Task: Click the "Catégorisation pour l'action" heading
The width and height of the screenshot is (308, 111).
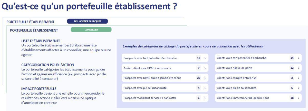Action: click(48, 65)
